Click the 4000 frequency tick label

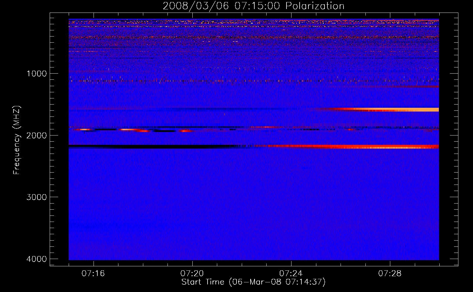point(37,259)
